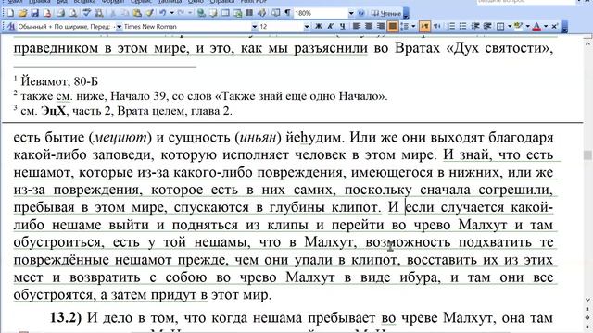Open the Undo history dropdown

pyautogui.click(x=171, y=13)
